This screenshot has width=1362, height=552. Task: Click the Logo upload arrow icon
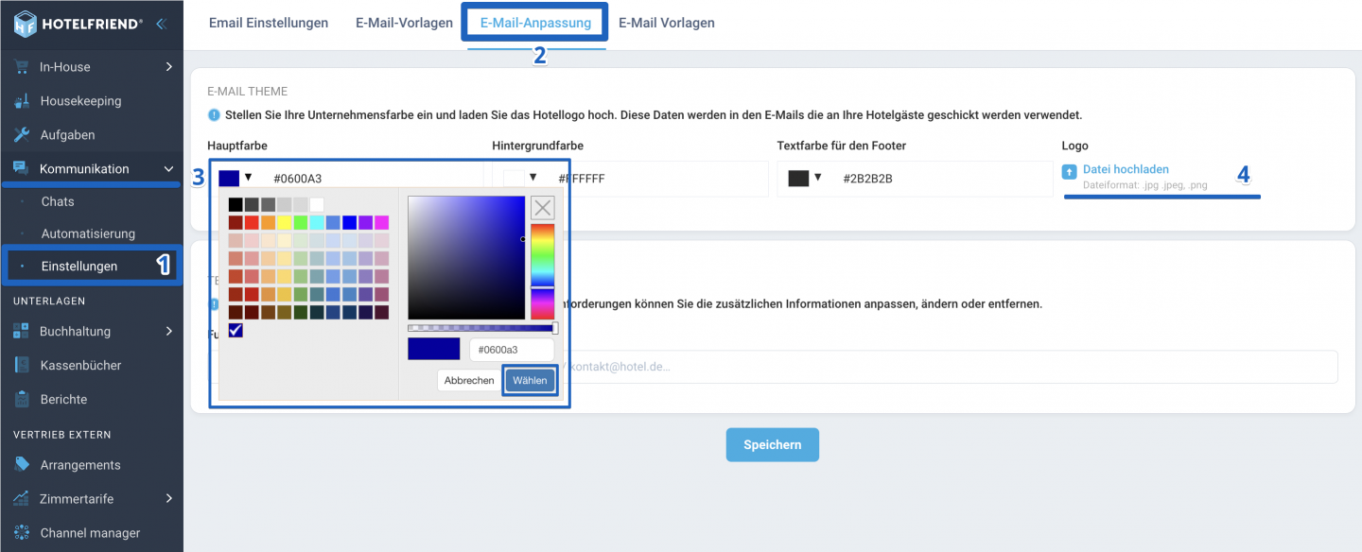[1070, 172]
